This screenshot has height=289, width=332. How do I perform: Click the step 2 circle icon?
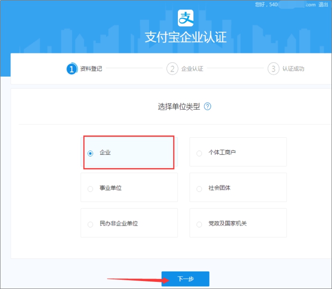[172, 69]
